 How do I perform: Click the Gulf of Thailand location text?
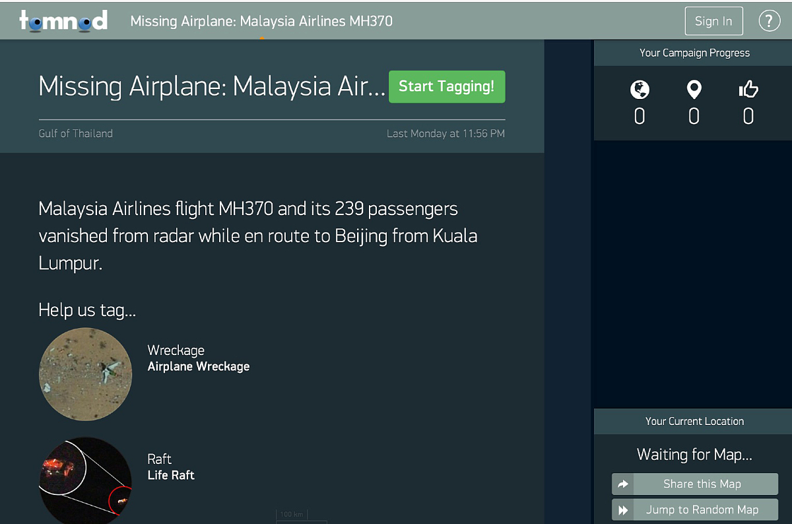pyautogui.click(x=76, y=133)
